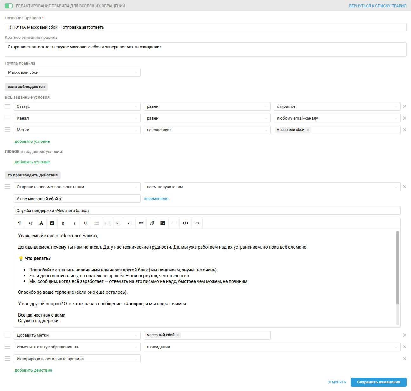Add a condition under ВСЕ заданные условия
This screenshot has height=391, width=411.
(32, 141)
